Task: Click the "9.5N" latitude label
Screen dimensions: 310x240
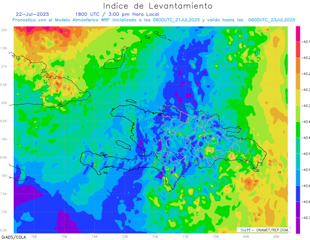Action: click(3, 121)
